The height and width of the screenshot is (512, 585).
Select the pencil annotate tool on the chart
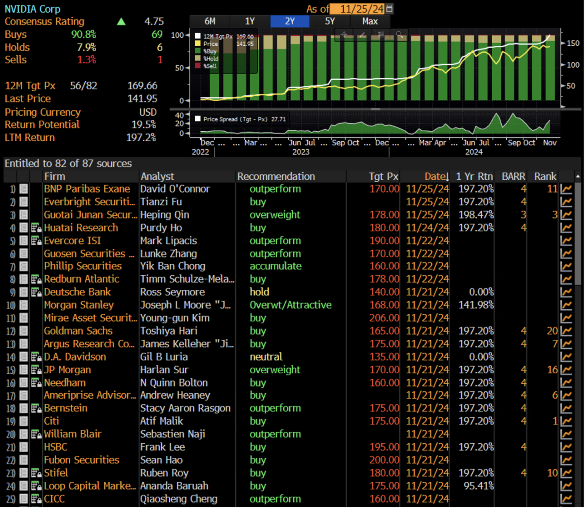point(363,34)
